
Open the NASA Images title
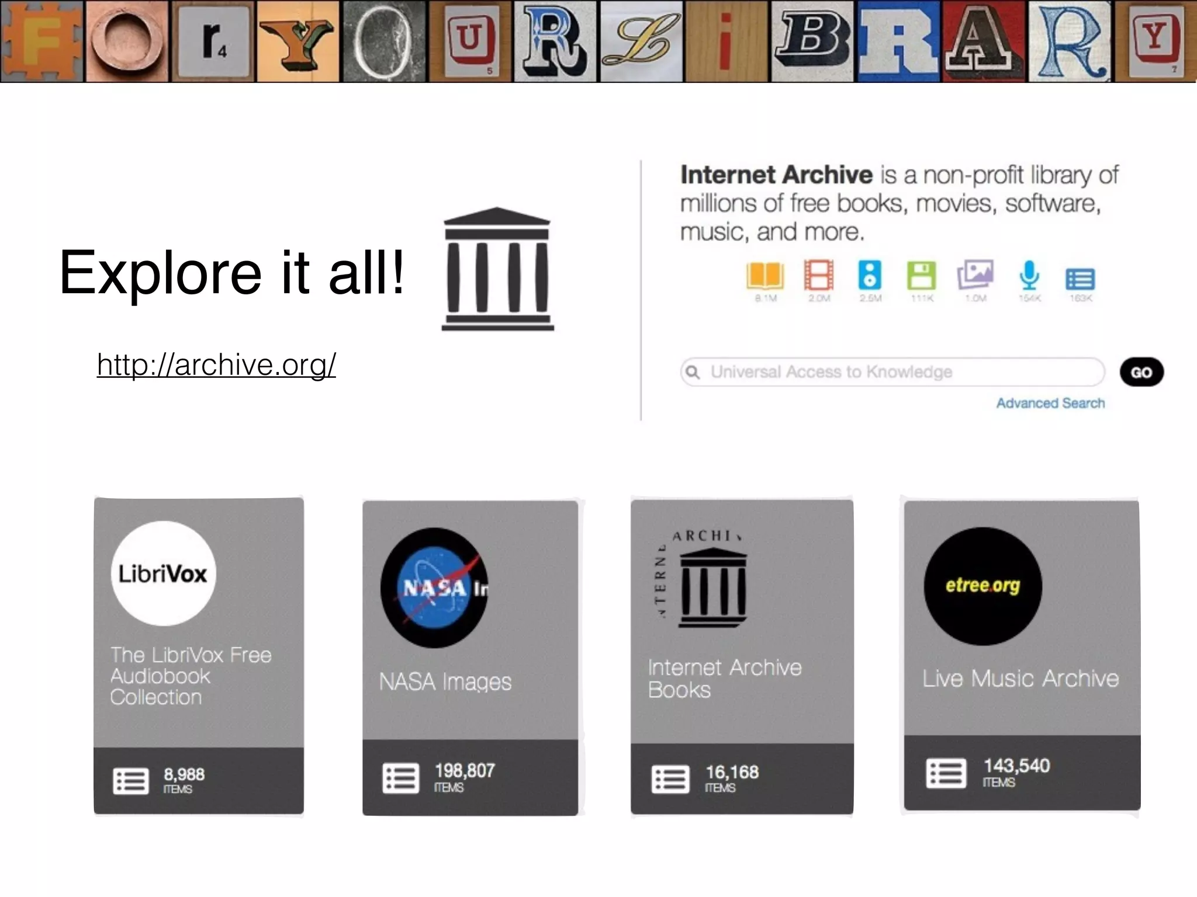point(445,682)
